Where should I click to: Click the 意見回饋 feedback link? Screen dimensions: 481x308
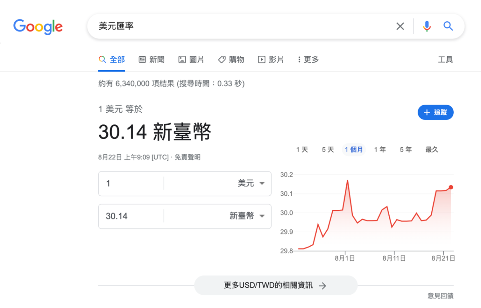click(x=440, y=296)
